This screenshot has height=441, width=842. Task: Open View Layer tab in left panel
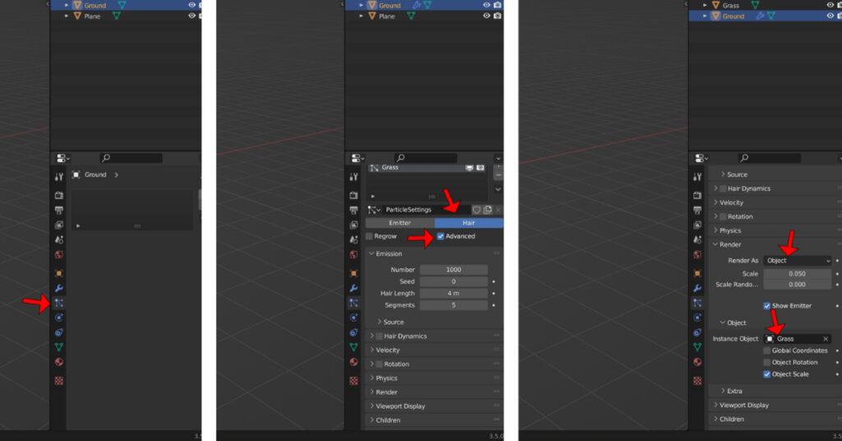pos(59,225)
